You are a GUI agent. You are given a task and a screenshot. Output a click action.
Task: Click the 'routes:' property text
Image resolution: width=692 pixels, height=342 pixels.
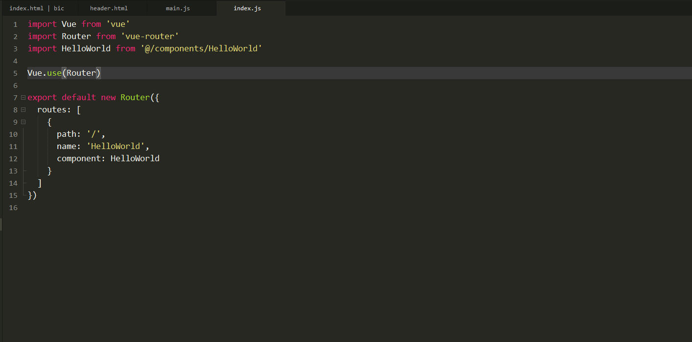54,109
